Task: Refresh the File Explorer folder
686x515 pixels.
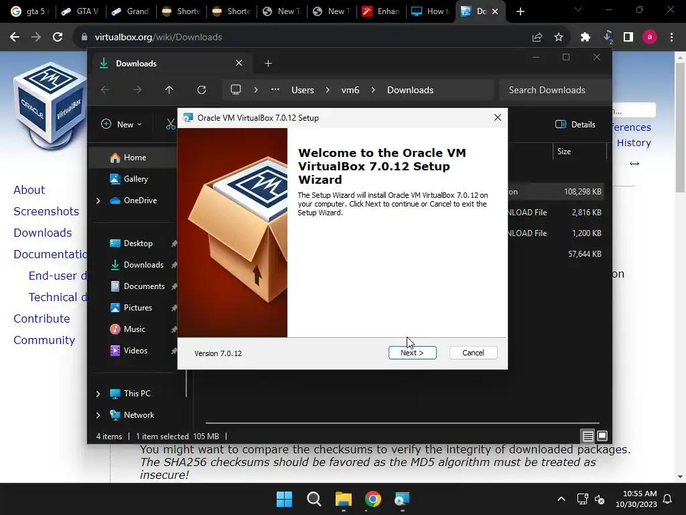Action: [201, 90]
